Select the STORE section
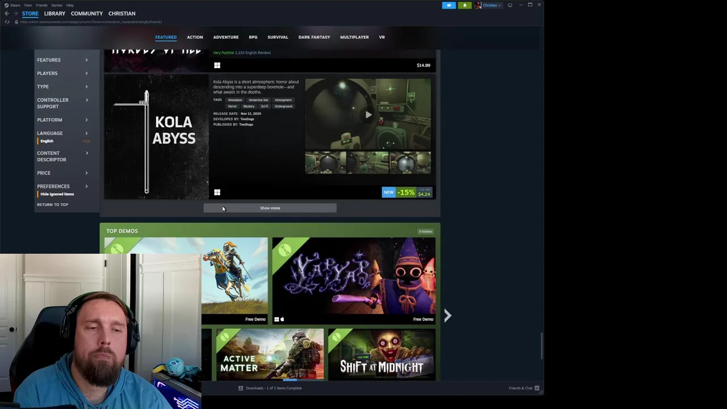727x409 pixels. pyautogui.click(x=30, y=14)
